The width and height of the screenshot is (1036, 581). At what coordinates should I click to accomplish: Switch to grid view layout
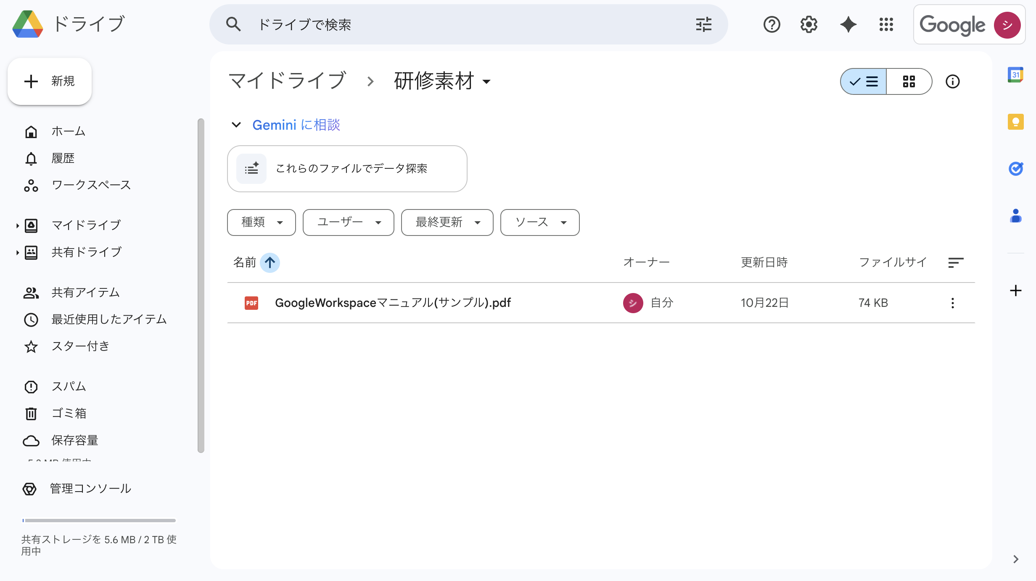(909, 81)
